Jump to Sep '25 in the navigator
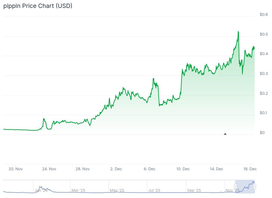The height and width of the screenshot is (198, 272). tap(194, 190)
